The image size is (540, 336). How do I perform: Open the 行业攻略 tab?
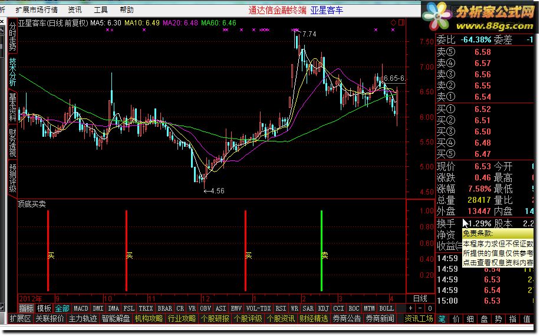tap(182, 319)
